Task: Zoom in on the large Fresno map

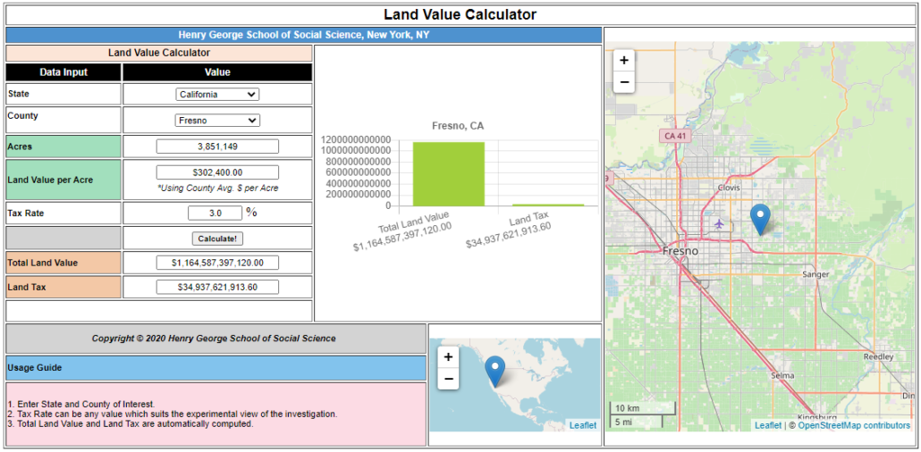Action: 624,61
